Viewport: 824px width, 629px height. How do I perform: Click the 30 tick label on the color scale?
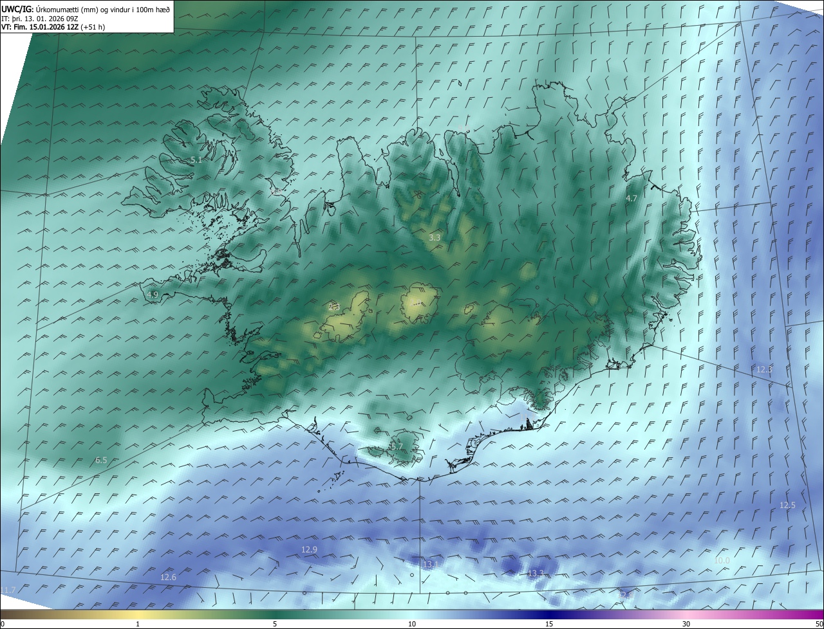coord(686,624)
